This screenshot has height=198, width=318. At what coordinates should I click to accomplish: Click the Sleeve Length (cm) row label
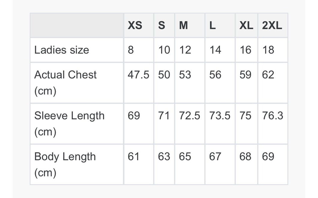point(77,124)
